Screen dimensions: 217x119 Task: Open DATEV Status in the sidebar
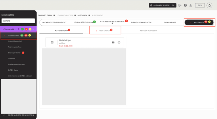point(13,70)
